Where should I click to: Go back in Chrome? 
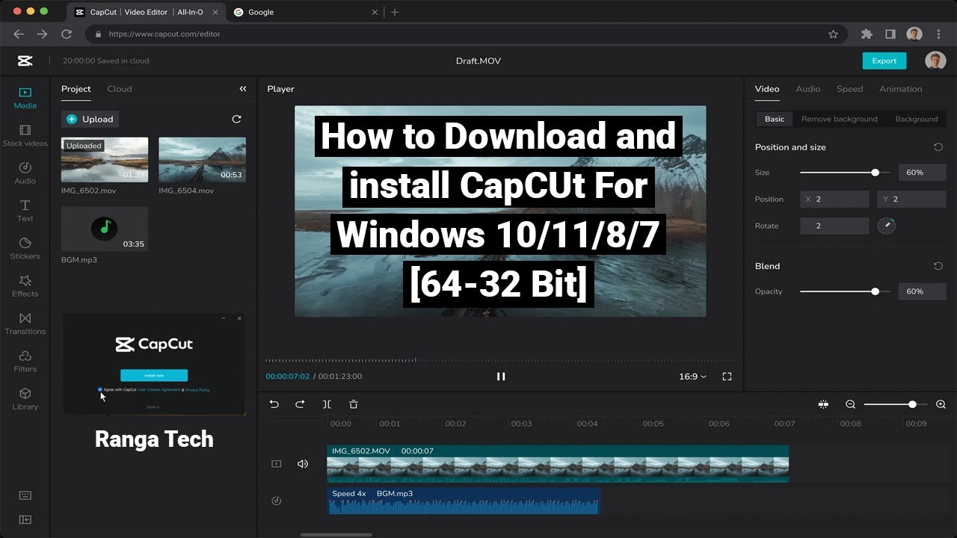(19, 34)
